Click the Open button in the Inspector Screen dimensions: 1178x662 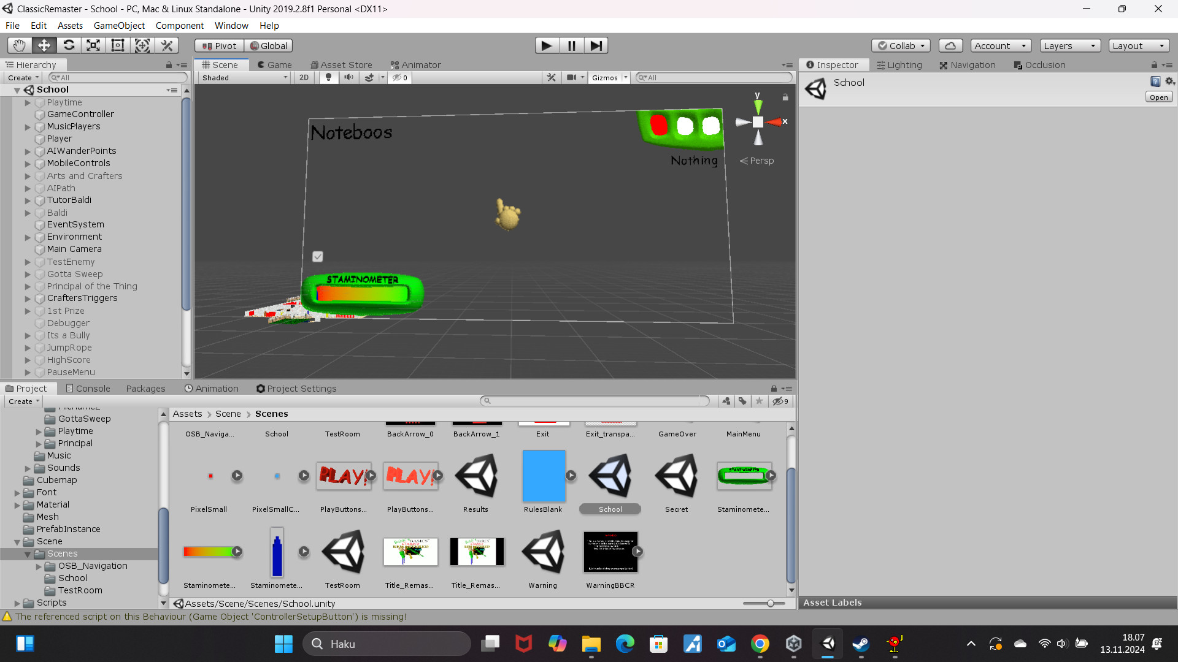pos(1158,97)
